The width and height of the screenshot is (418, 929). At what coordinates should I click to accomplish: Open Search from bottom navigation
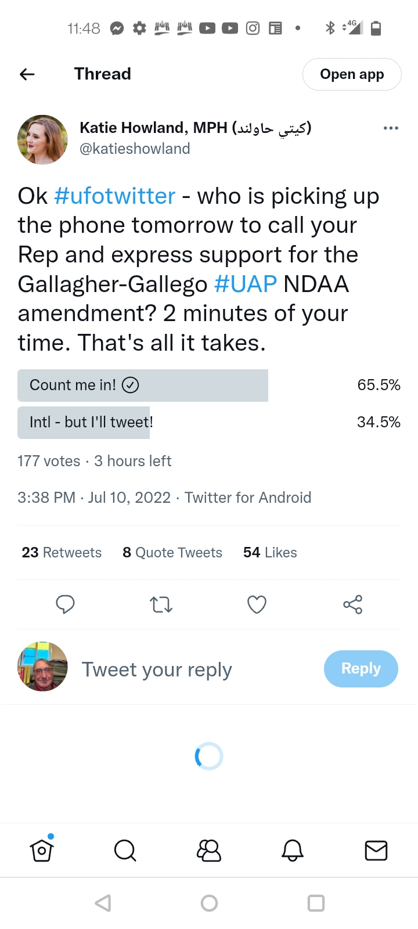125,851
